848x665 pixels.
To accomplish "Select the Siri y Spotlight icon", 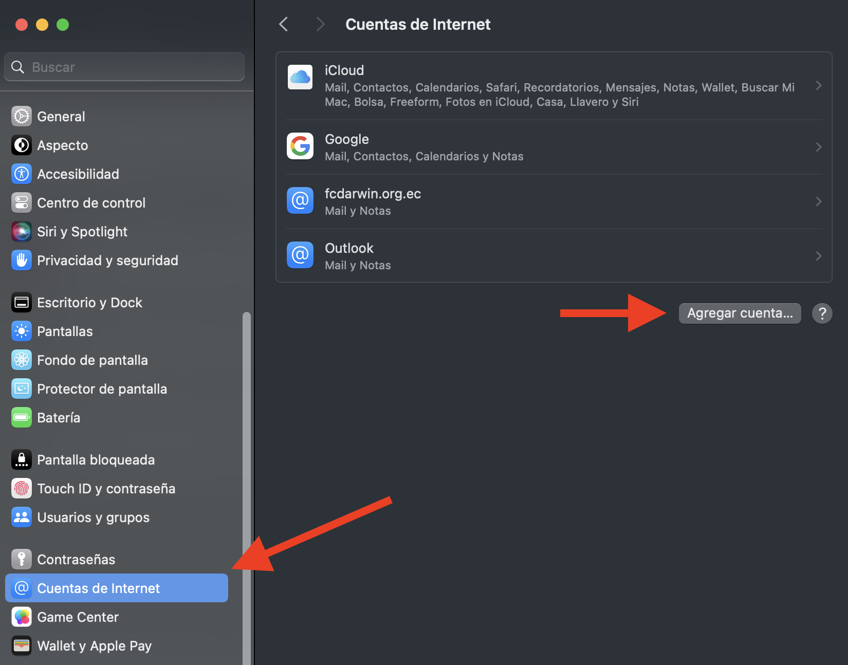I will (x=22, y=232).
